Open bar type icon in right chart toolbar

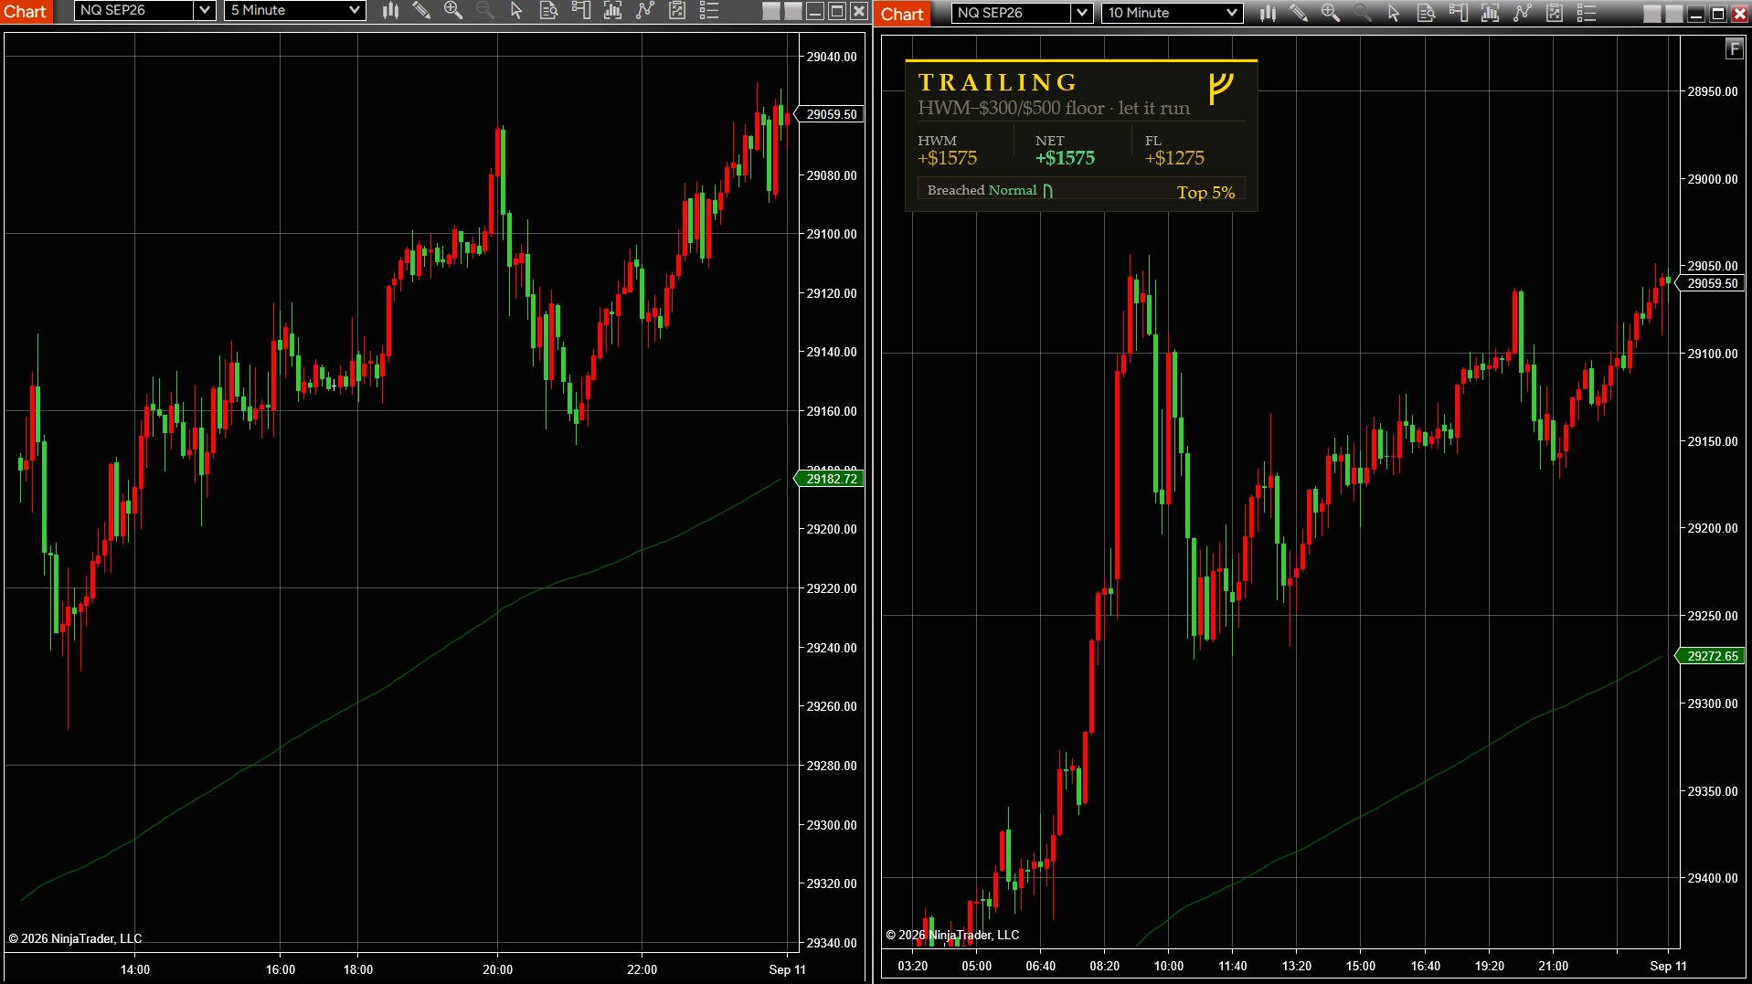point(1268,13)
